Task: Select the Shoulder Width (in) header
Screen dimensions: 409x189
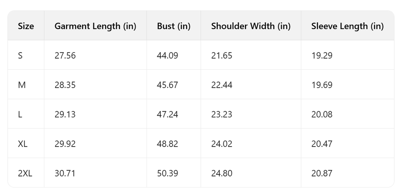Action: pyautogui.click(x=251, y=26)
